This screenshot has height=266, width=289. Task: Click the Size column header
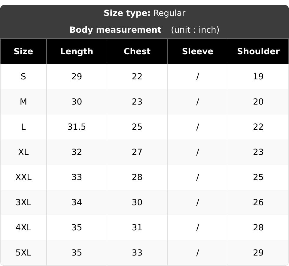click(23, 51)
